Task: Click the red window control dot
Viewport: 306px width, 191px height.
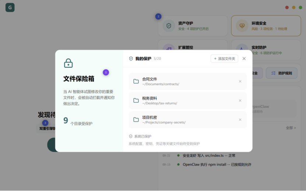Action: point(287,7)
